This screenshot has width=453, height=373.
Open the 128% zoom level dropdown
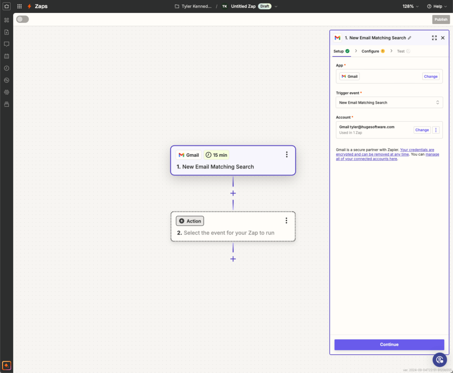pos(411,6)
